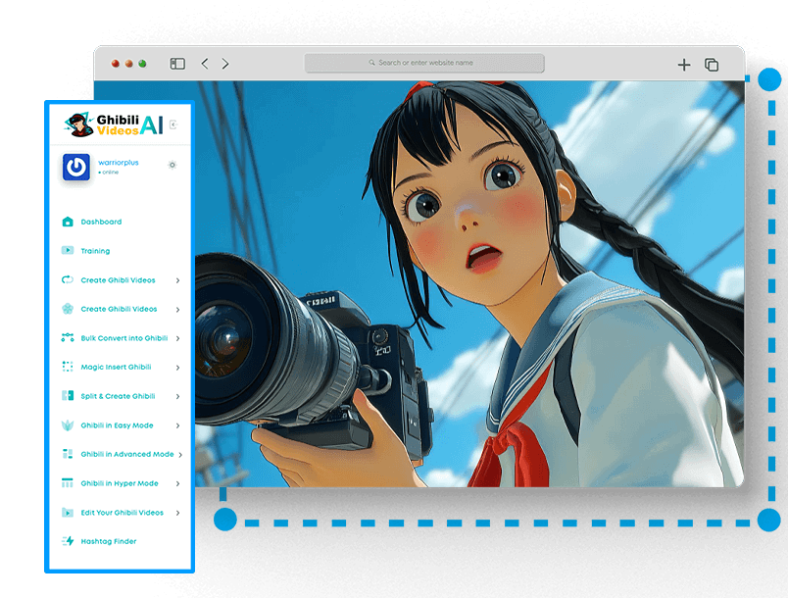This screenshot has width=788, height=598.
Task: Toggle the browser sidebar panel button
Action: coord(177,64)
